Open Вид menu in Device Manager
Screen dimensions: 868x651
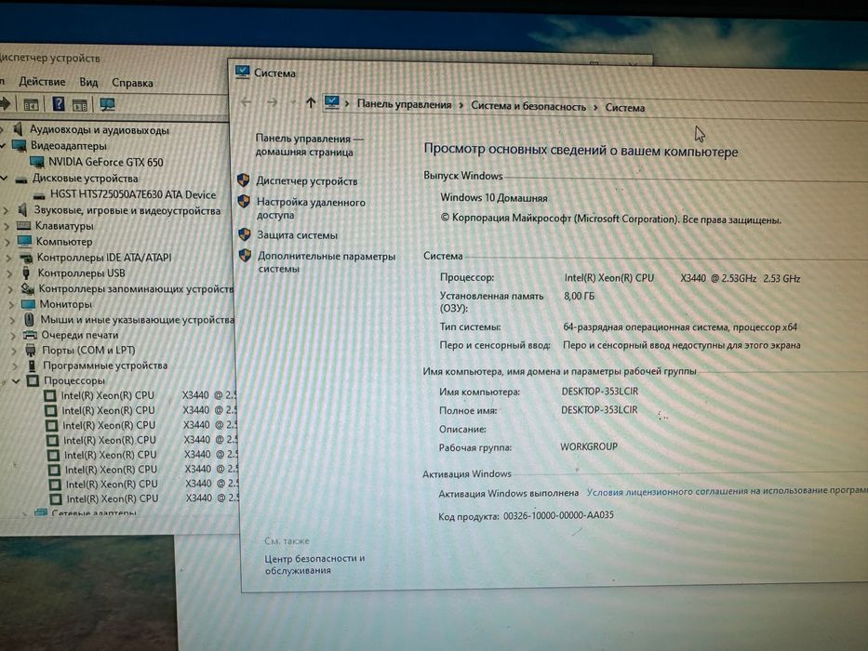(88, 82)
